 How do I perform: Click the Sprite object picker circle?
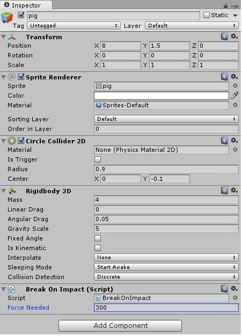[x=235, y=86]
